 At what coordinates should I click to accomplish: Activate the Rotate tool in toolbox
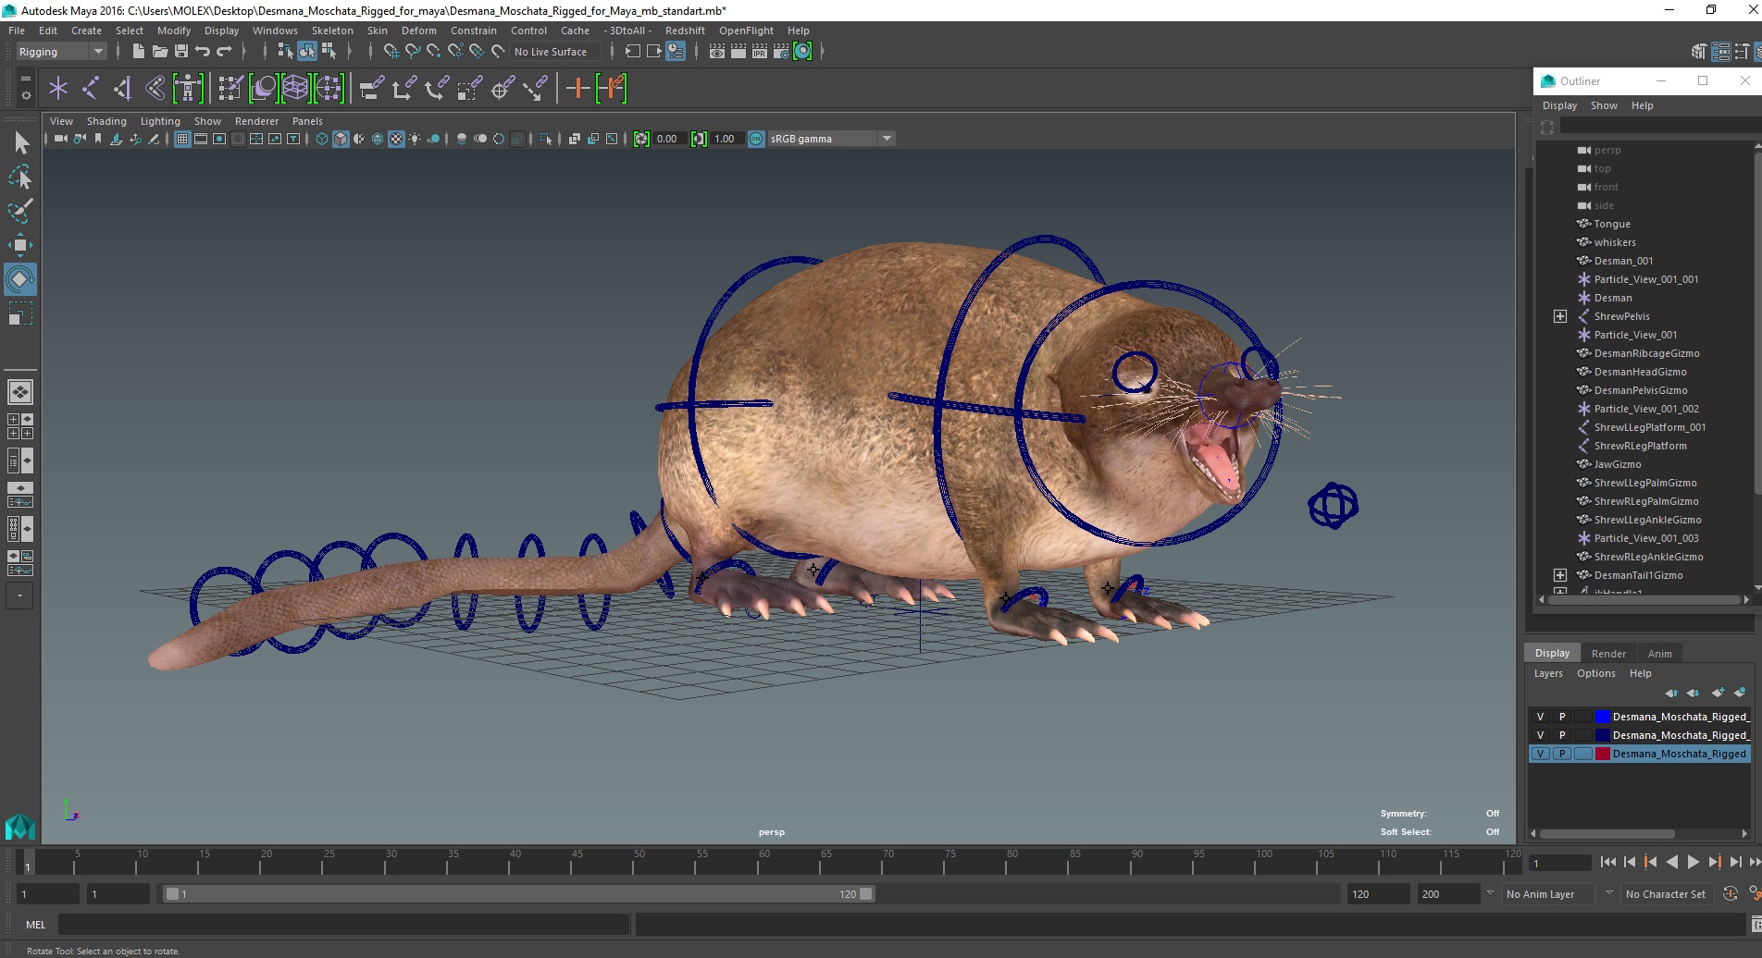(20, 279)
